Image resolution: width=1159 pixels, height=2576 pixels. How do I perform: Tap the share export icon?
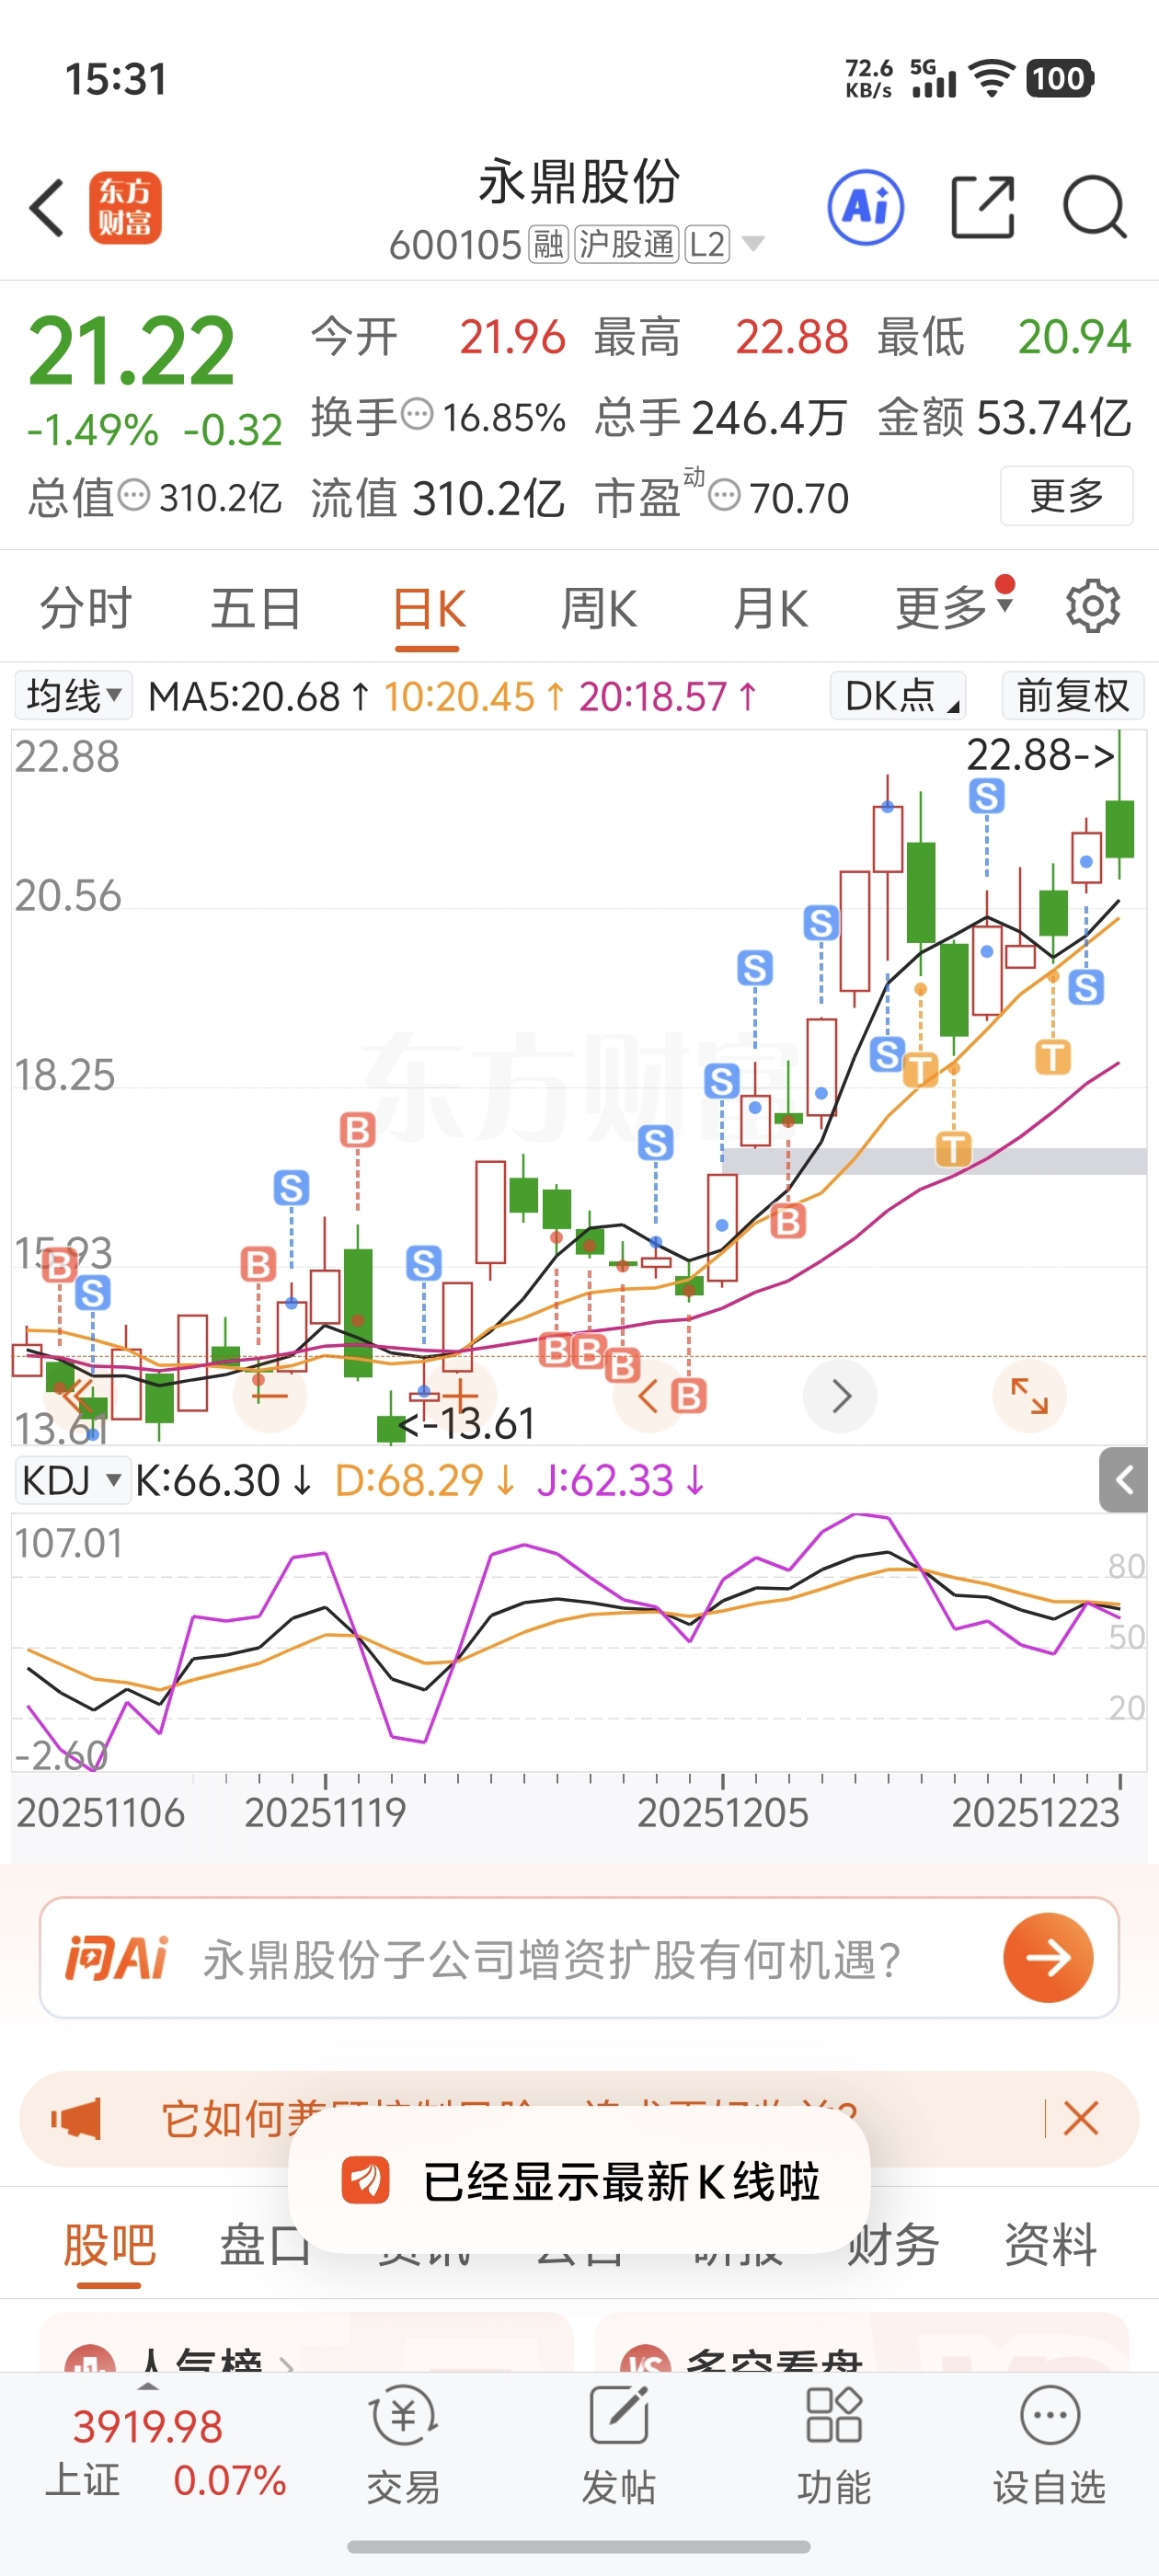pos(982,207)
